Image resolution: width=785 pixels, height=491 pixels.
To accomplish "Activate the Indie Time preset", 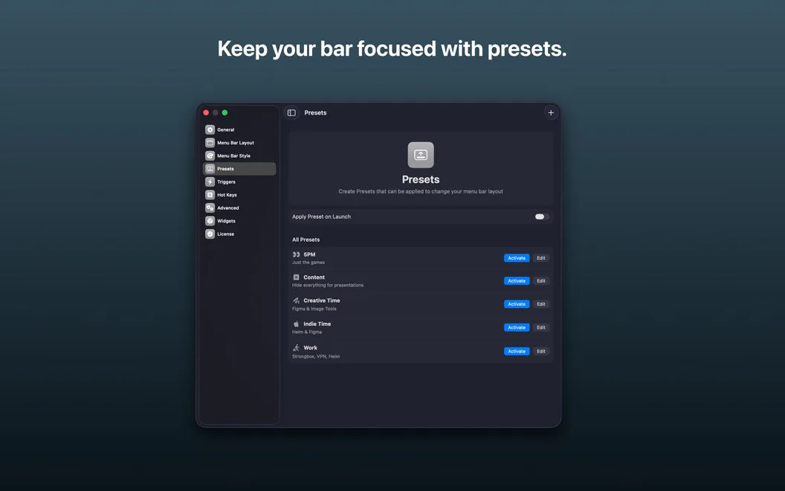I will 517,327.
